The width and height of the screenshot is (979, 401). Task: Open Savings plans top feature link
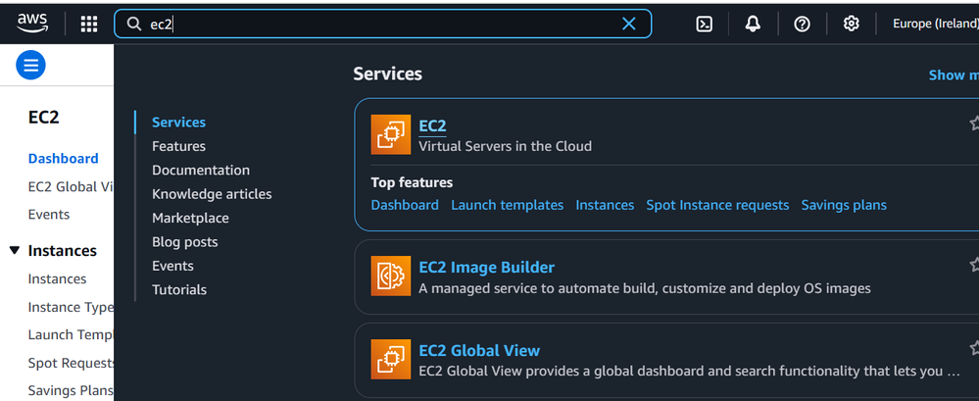pos(844,205)
